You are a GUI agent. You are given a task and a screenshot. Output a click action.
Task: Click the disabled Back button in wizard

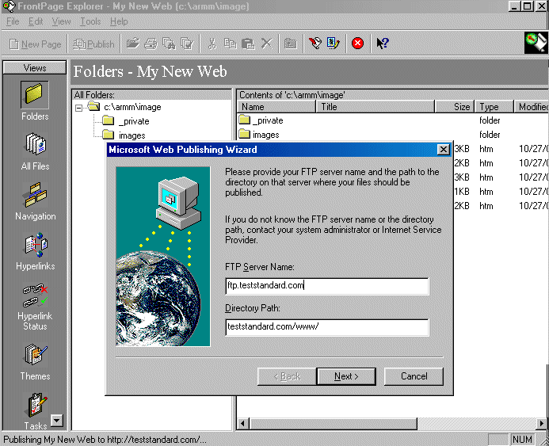[287, 376]
